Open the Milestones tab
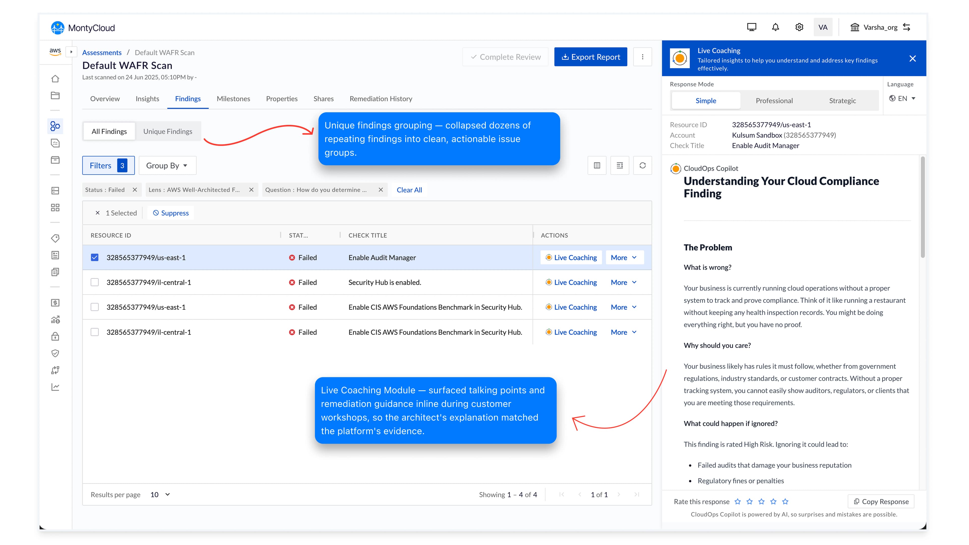The height and width of the screenshot is (545, 969). pos(233,99)
